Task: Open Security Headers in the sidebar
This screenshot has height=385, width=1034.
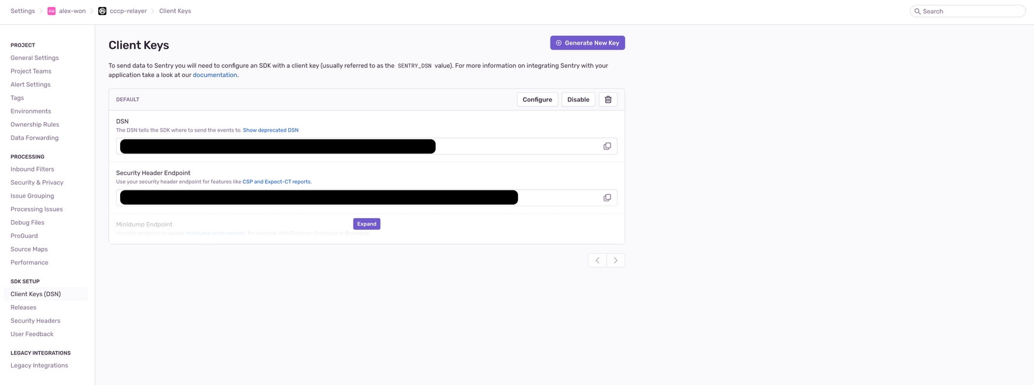Action: [35, 321]
